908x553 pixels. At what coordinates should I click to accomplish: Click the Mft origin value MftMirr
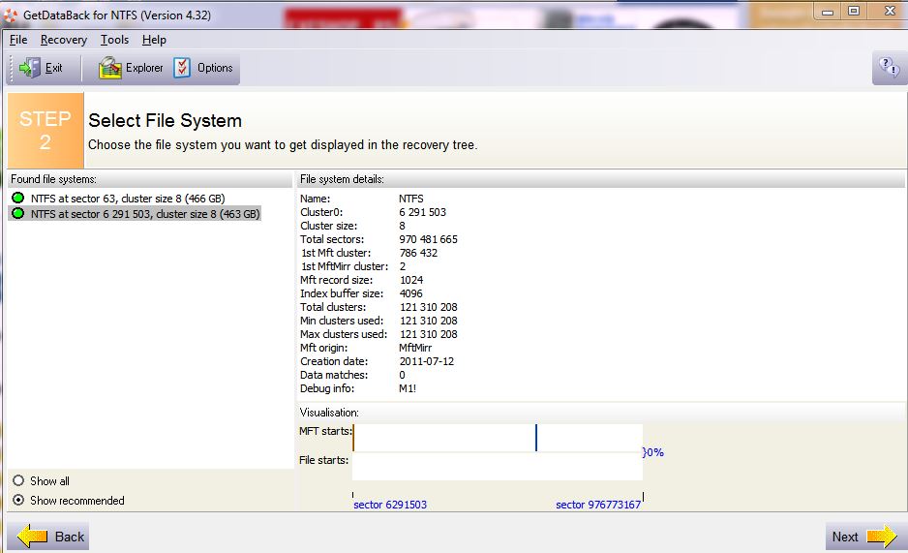pyautogui.click(x=415, y=348)
